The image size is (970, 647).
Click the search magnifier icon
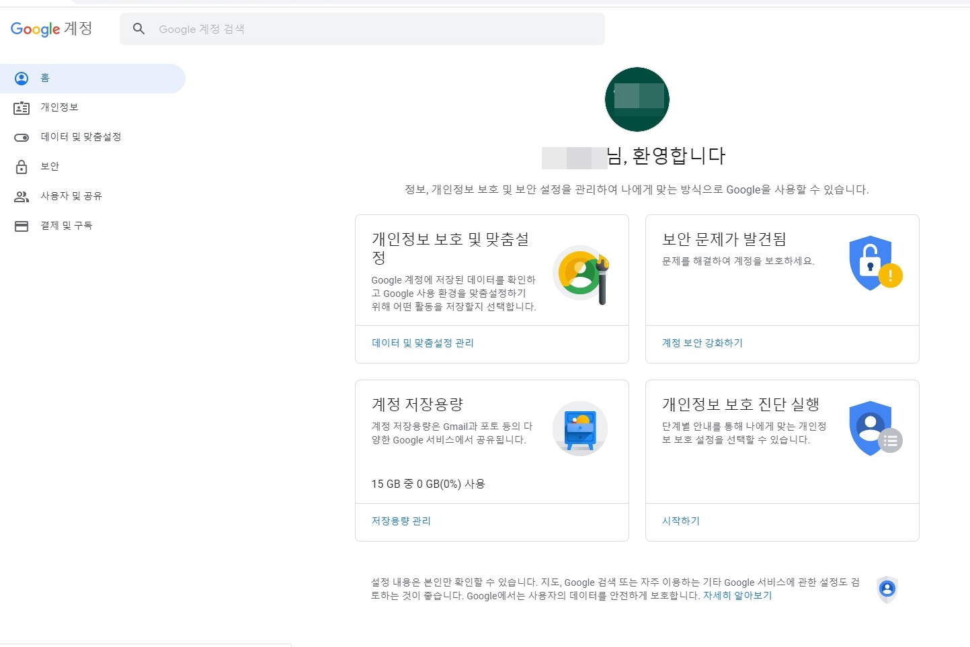[x=139, y=29]
